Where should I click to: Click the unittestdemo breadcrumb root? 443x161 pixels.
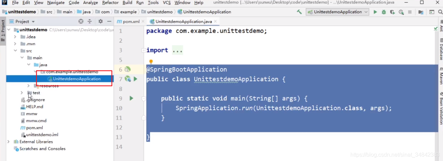[19, 12]
